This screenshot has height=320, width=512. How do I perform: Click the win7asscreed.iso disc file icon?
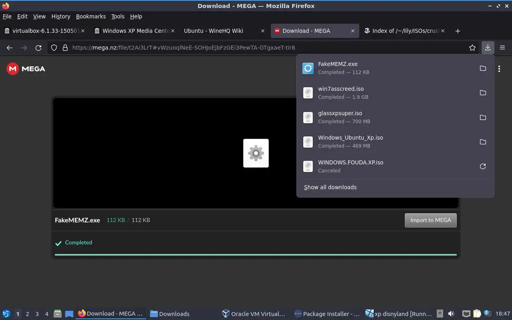click(x=308, y=93)
